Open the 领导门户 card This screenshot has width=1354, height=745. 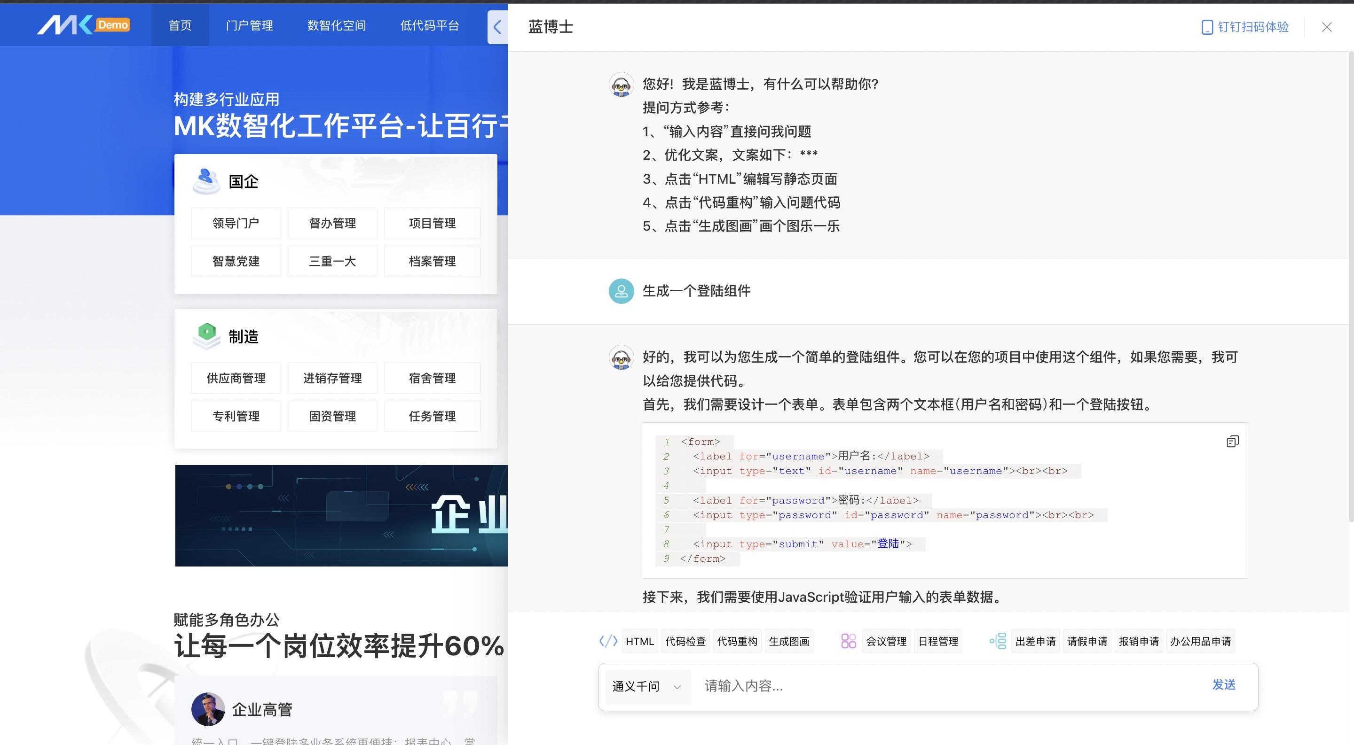pyautogui.click(x=236, y=223)
